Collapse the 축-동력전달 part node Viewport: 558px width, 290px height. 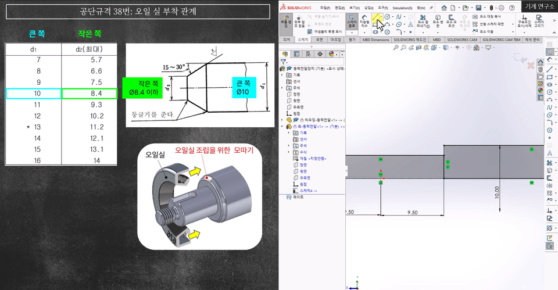click(x=282, y=126)
